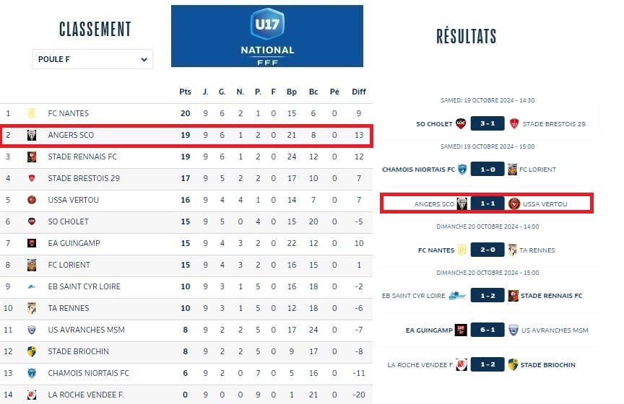Click the Pts column header

[x=185, y=92]
